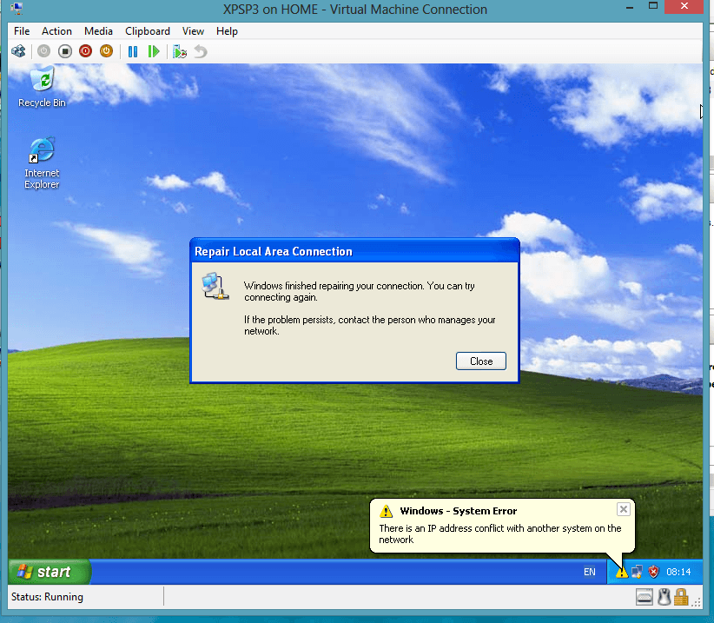Click the 08:14 taskbar clock
This screenshot has height=623, width=714.
coord(678,572)
